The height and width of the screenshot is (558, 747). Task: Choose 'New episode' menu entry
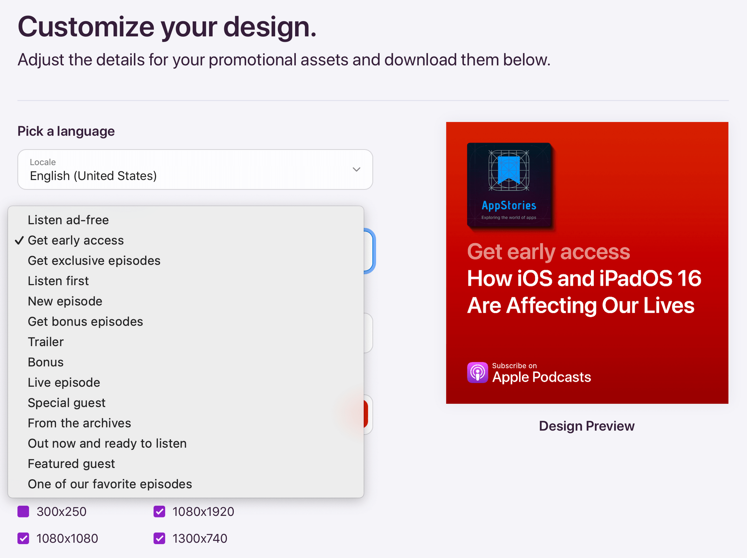(x=186, y=301)
